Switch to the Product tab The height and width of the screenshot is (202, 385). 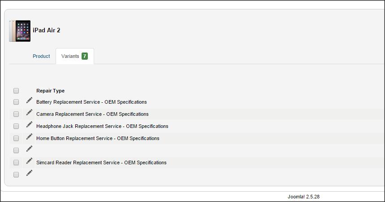click(x=41, y=56)
